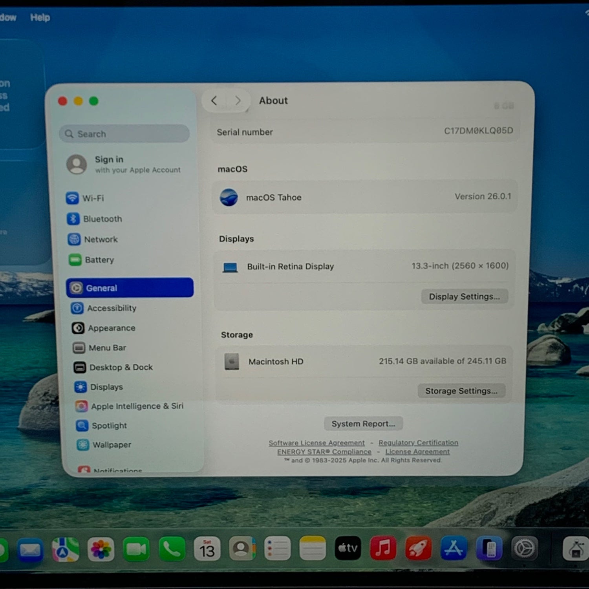
Task: Open Accessibility via its blue icon
Action: (77, 308)
